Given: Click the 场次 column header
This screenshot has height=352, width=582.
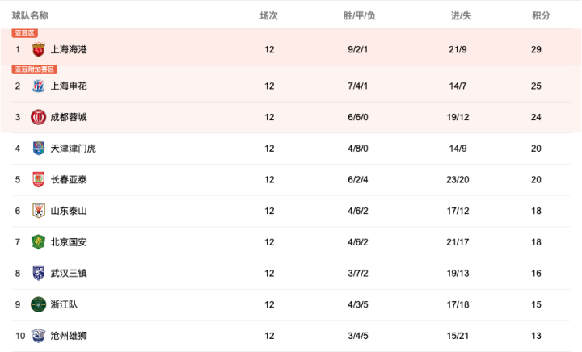Looking at the screenshot, I should coord(269,15).
